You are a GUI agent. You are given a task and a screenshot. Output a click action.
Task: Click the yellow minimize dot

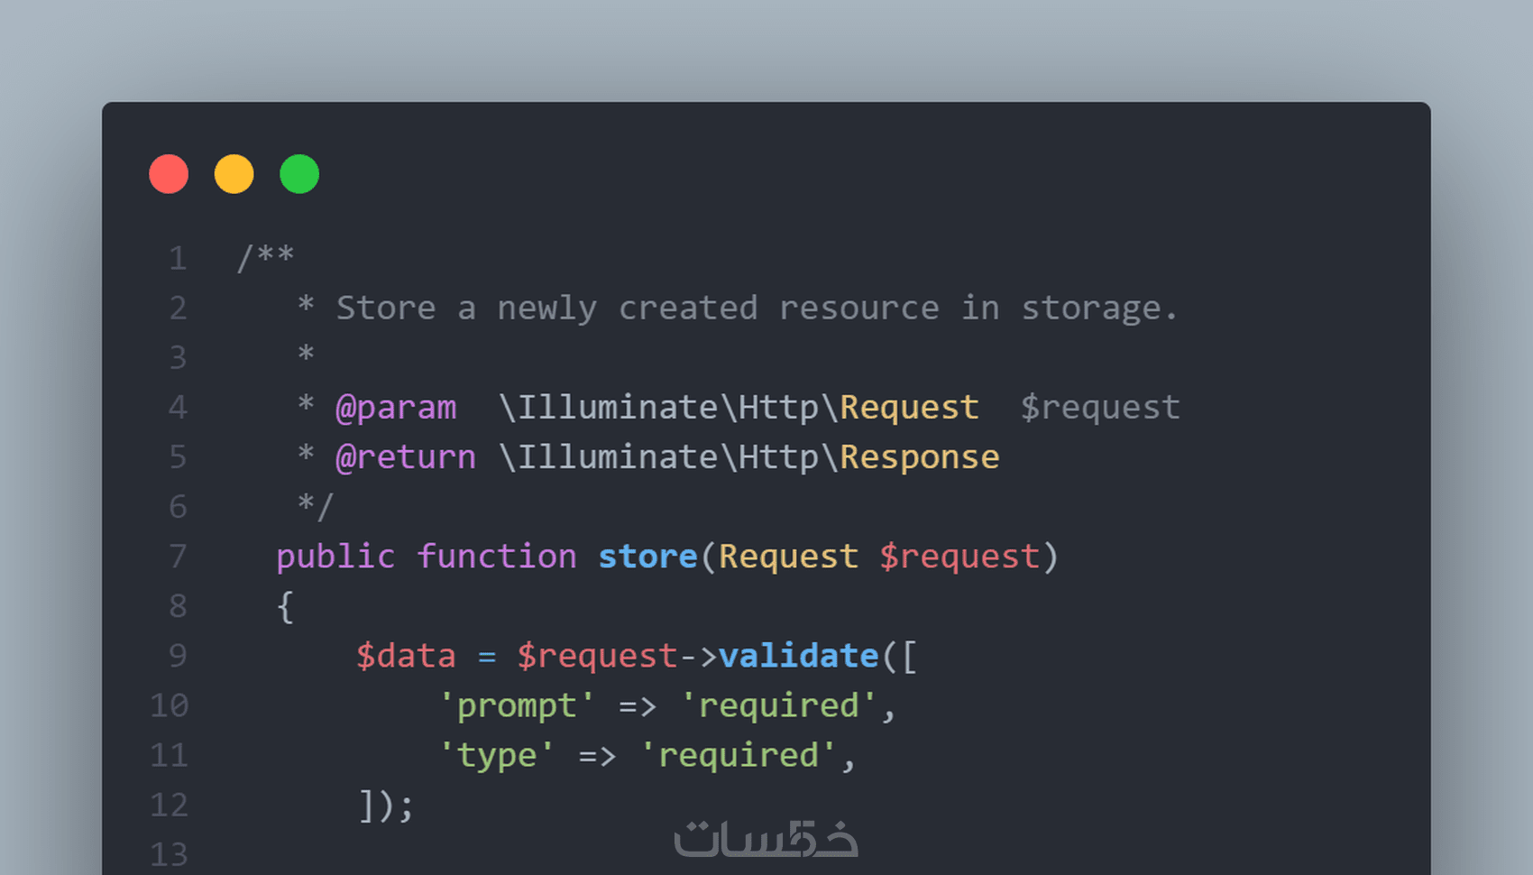(x=234, y=174)
